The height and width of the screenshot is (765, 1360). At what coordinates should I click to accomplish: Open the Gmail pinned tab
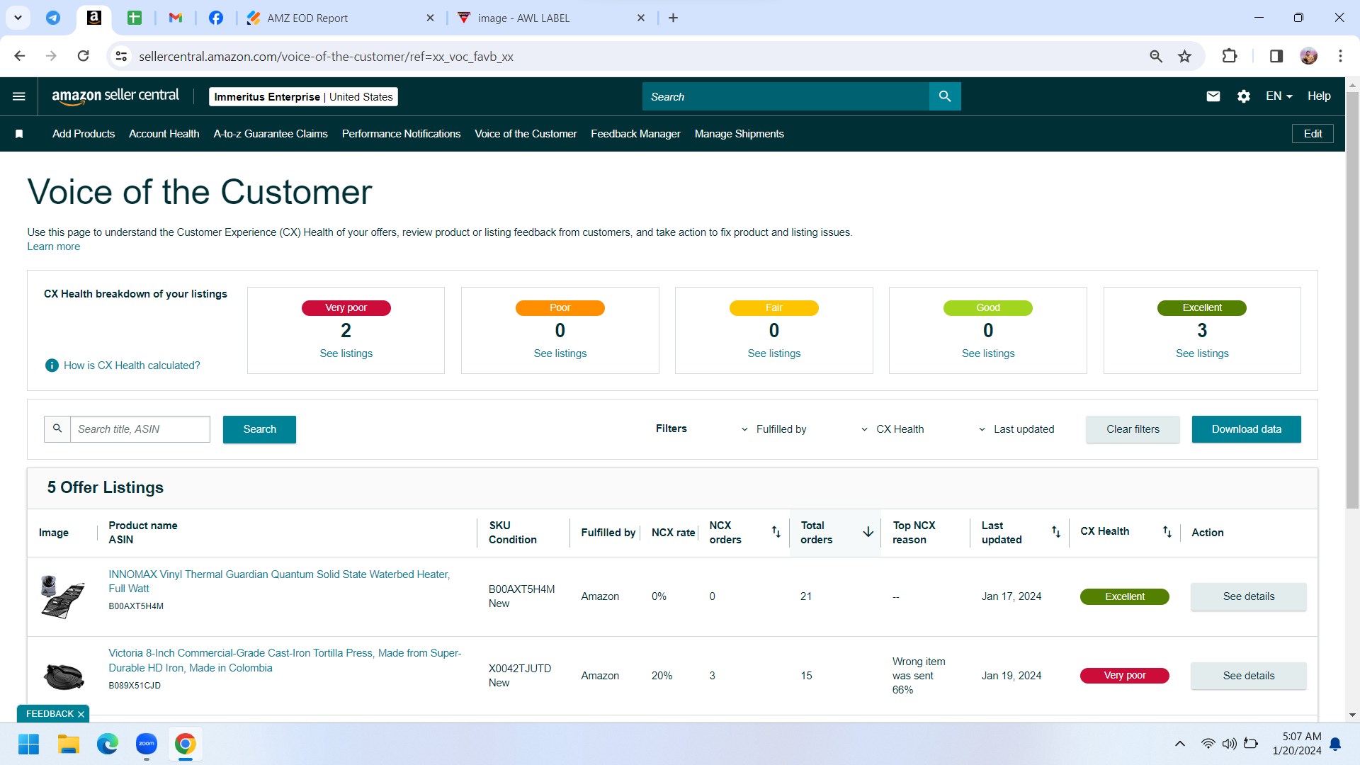tap(176, 18)
